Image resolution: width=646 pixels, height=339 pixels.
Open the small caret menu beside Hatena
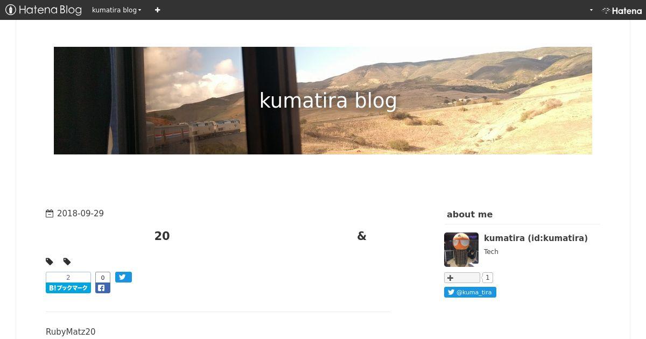click(x=591, y=10)
